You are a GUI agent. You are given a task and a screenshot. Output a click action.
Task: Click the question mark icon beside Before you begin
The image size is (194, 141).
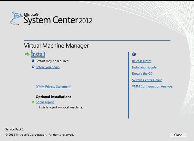point(33,67)
